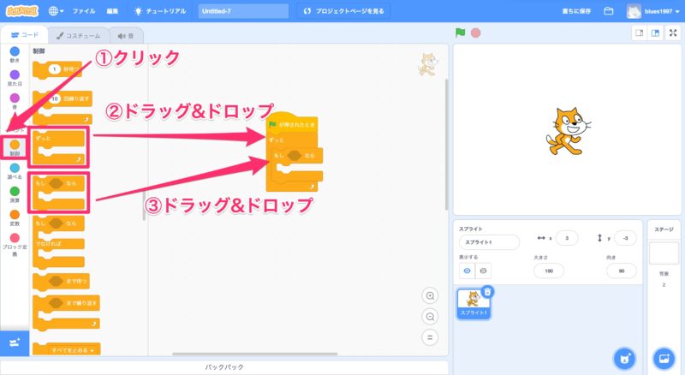Expand the すべてを止める block dropdown
The image size is (685, 375).
(89, 350)
